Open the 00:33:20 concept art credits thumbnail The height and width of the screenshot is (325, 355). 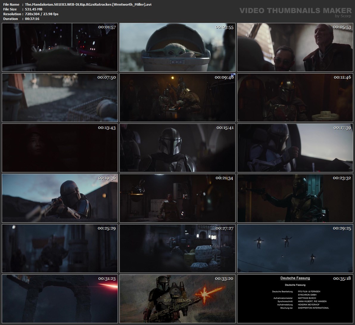coord(177,299)
